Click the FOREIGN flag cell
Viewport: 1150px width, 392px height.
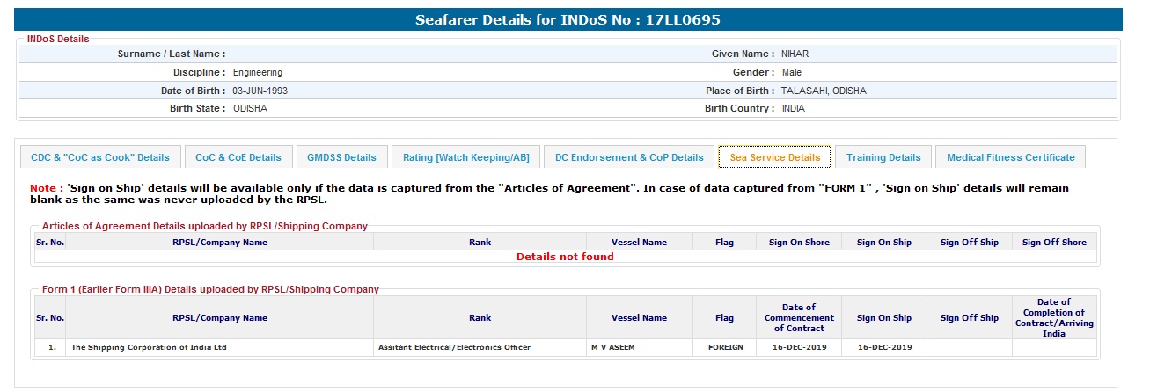click(725, 347)
